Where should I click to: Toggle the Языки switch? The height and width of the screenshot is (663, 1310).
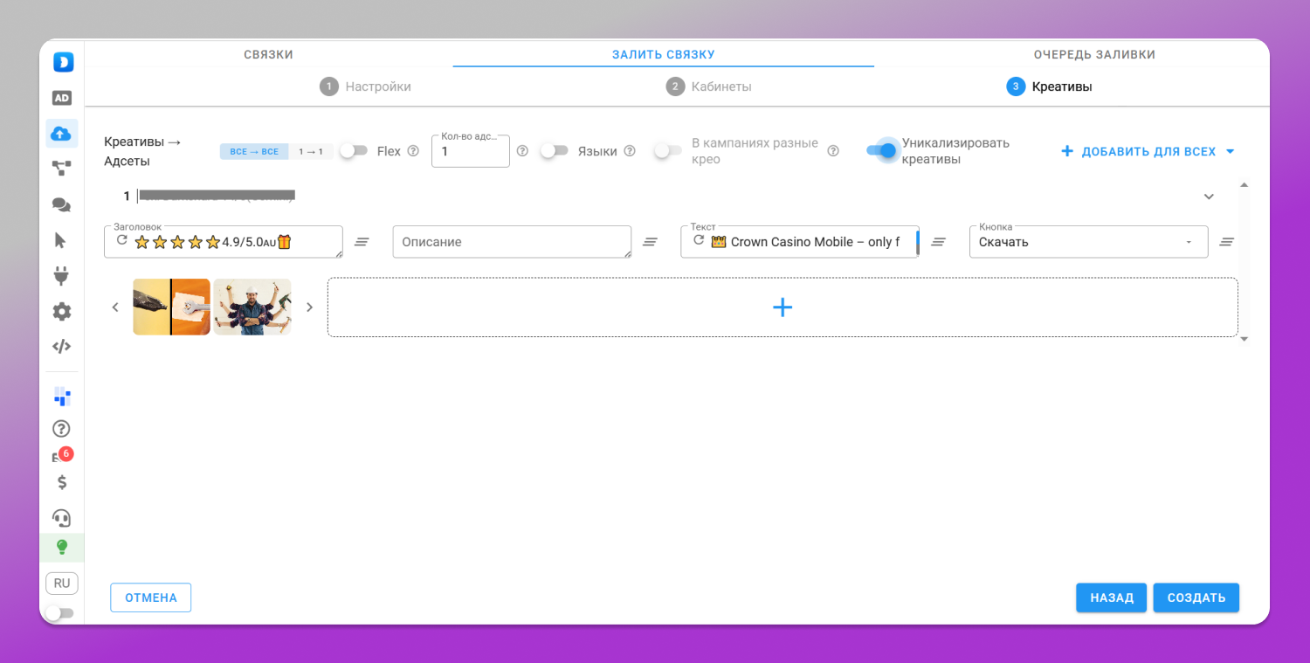(555, 151)
